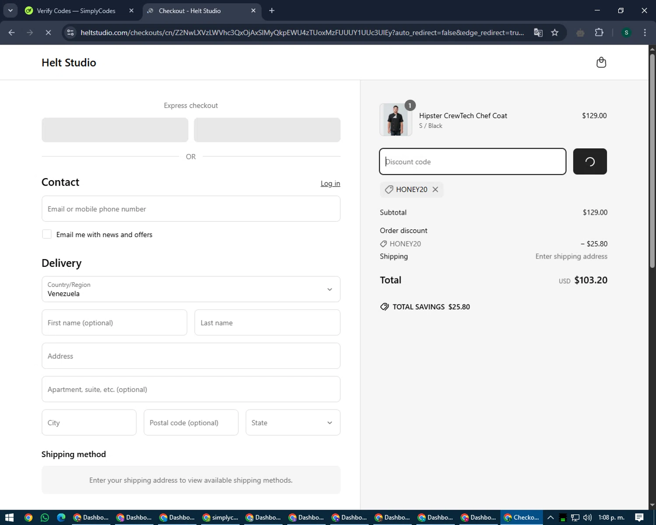Select the First name input
Image resolution: width=656 pixels, height=525 pixels.
tap(115, 322)
